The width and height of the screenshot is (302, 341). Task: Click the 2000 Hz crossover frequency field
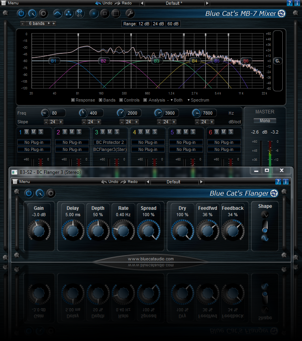(133, 113)
